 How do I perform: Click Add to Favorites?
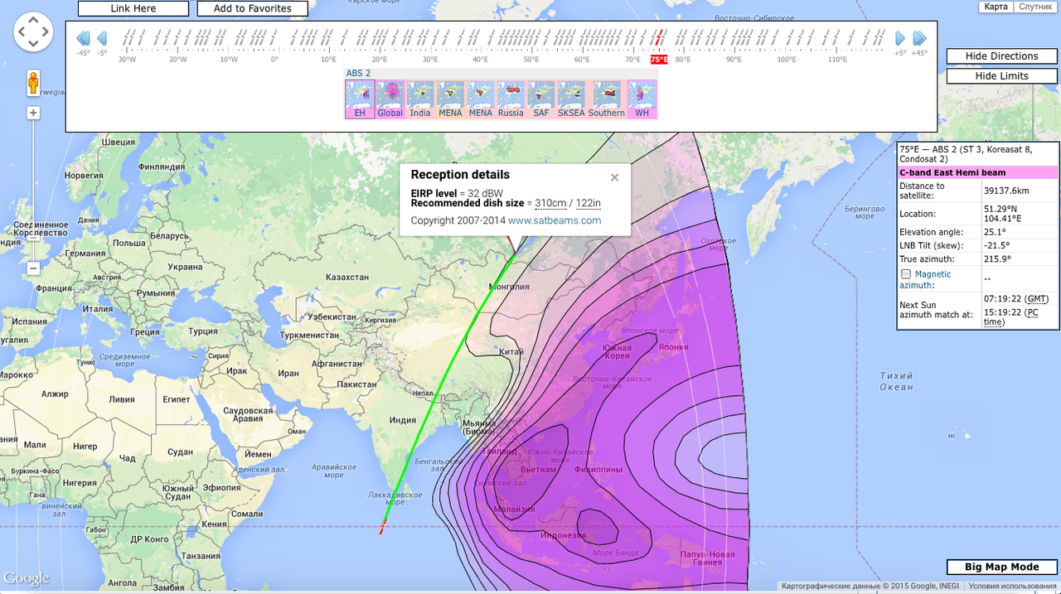coord(252,8)
